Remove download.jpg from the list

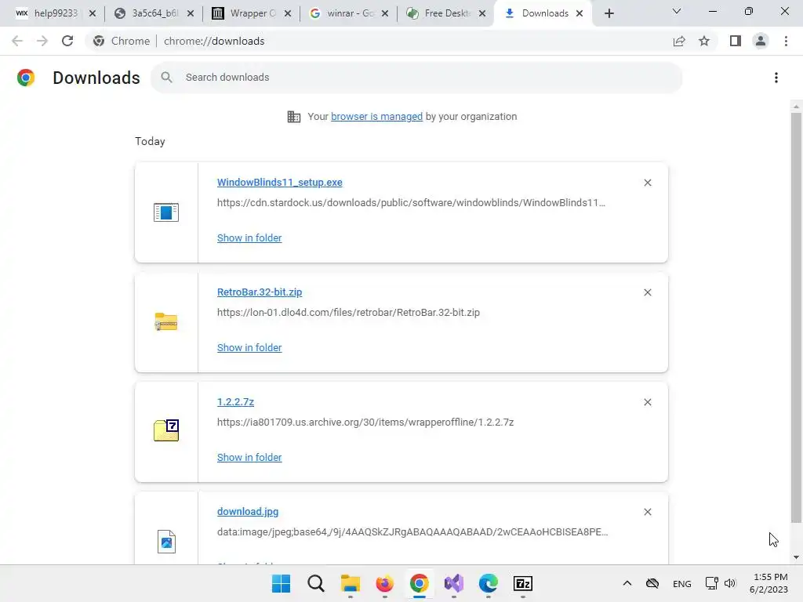[x=647, y=512]
